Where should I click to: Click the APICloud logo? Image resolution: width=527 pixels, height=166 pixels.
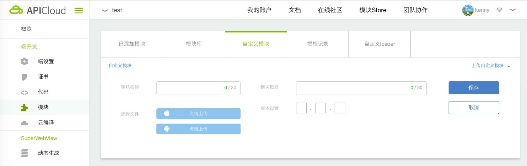pyautogui.click(x=38, y=10)
